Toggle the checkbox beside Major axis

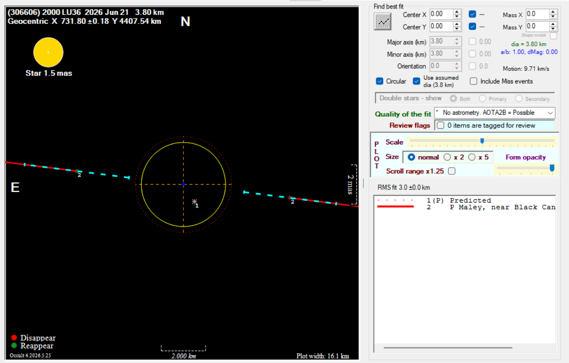pyautogui.click(x=472, y=42)
